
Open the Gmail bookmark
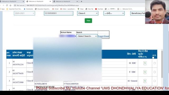tap(55, 9)
